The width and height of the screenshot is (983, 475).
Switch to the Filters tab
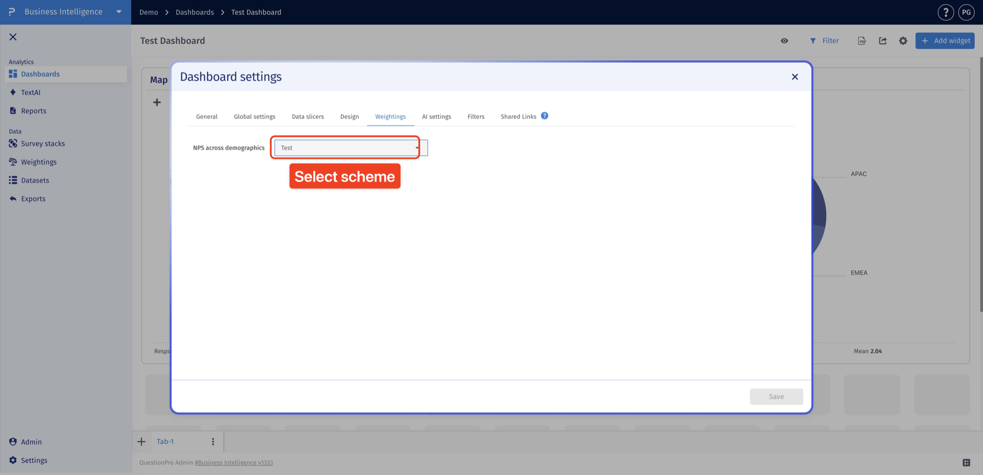pyautogui.click(x=476, y=117)
